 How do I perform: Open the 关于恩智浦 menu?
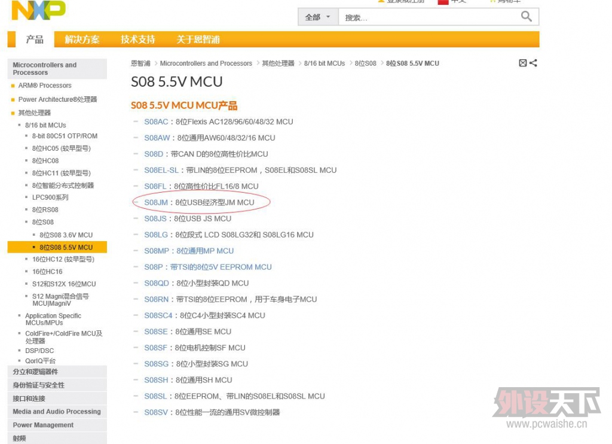click(x=198, y=39)
